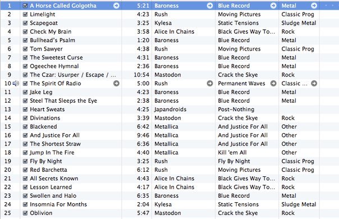Click arrow icon beside Classic genre in row 10
Viewport: 339px width, 219px height.
pos(314,83)
